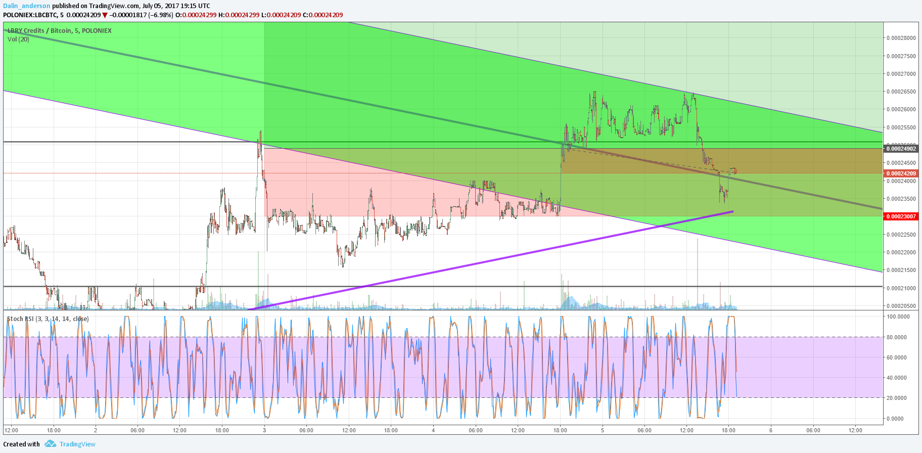The width and height of the screenshot is (922, 453).
Task: Click the date label 4 on time axis
Action: (433, 430)
